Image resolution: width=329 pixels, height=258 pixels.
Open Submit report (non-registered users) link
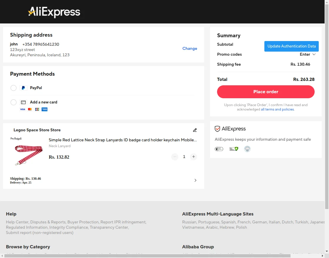pos(40,233)
